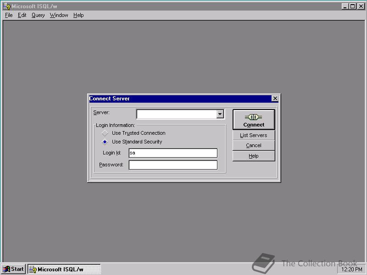Image resolution: width=367 pixels, height=275 pixels.
Task: Click the 12:20 PM clock in tray
Action: [x=352, y=269]
